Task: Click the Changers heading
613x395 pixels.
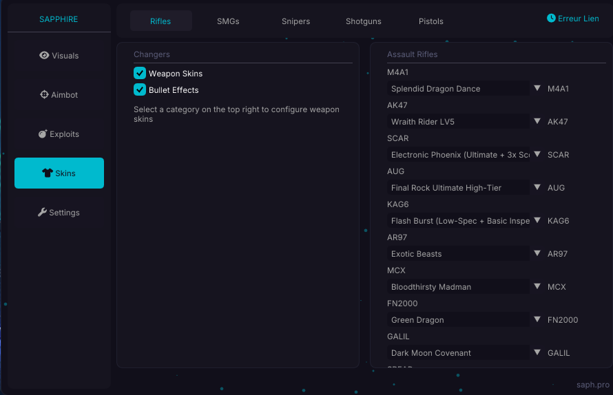Action: [x=152, y=54]
